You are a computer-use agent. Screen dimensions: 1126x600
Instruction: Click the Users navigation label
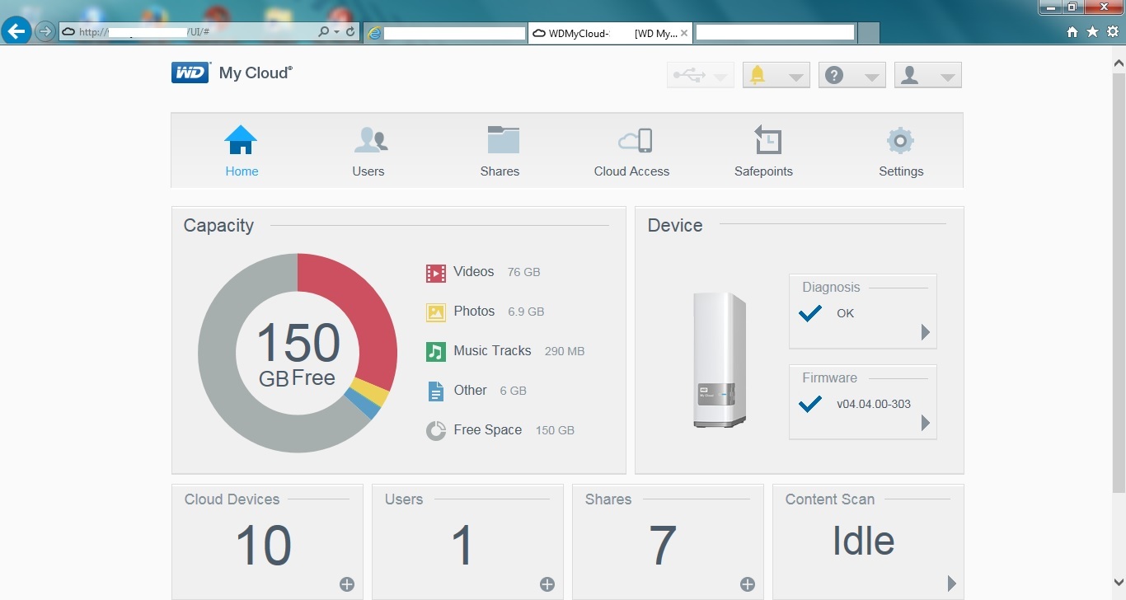[368, 171]
